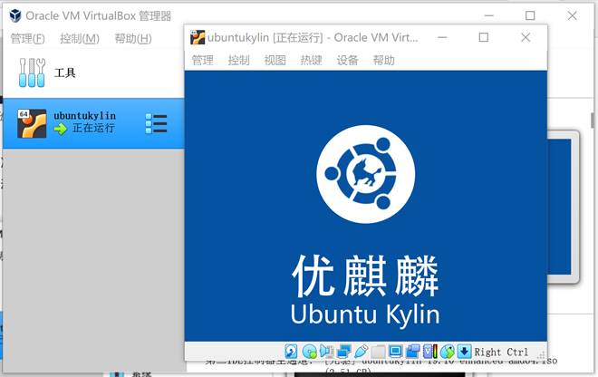Select the 工具 item in the left panel
Image resolution: width=598 pixels, height=377 pixels.
(x=64, y=72)
